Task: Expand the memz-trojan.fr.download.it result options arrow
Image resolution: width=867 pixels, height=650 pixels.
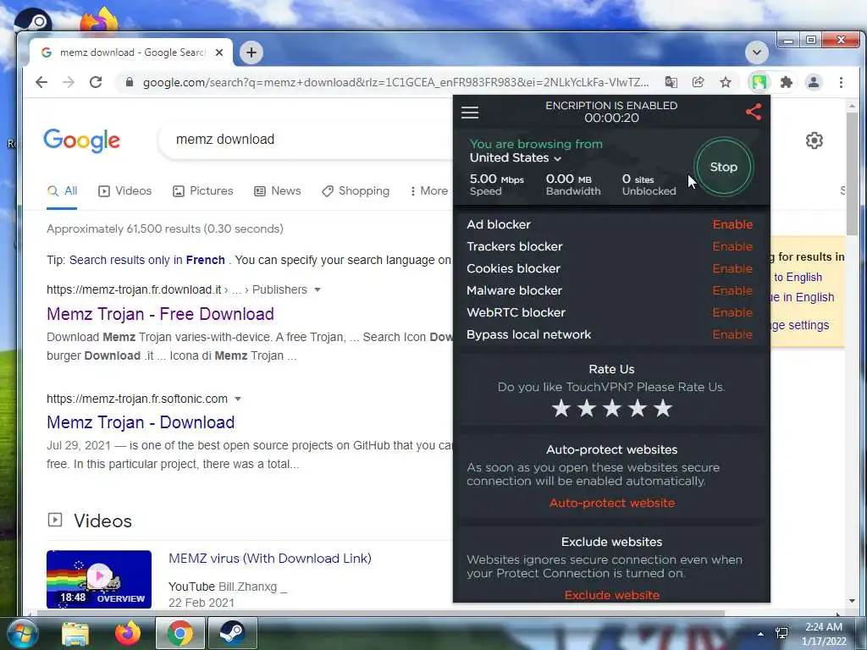Action: (x=318, y=289)
